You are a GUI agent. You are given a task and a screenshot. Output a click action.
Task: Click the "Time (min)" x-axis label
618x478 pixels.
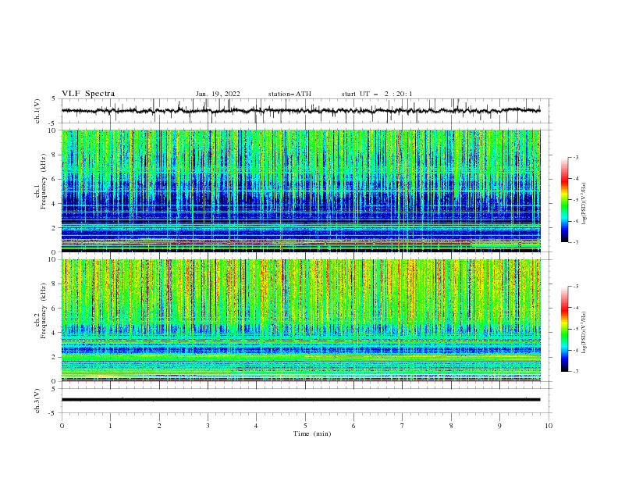point(312,433)
